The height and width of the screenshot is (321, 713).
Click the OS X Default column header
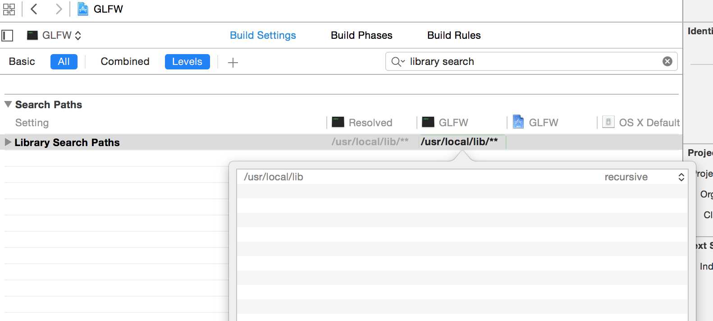[x=649, y=123]
